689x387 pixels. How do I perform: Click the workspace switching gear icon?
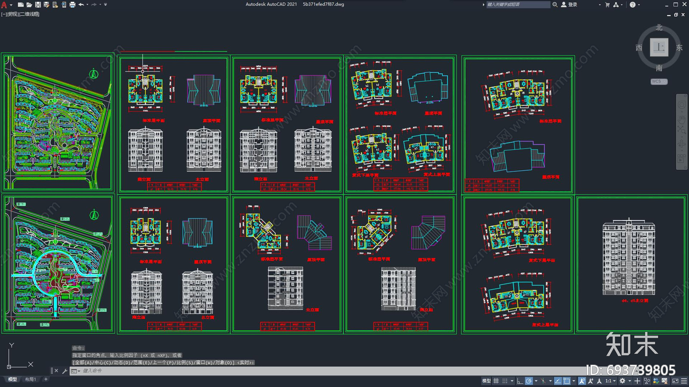pos(622,381)
